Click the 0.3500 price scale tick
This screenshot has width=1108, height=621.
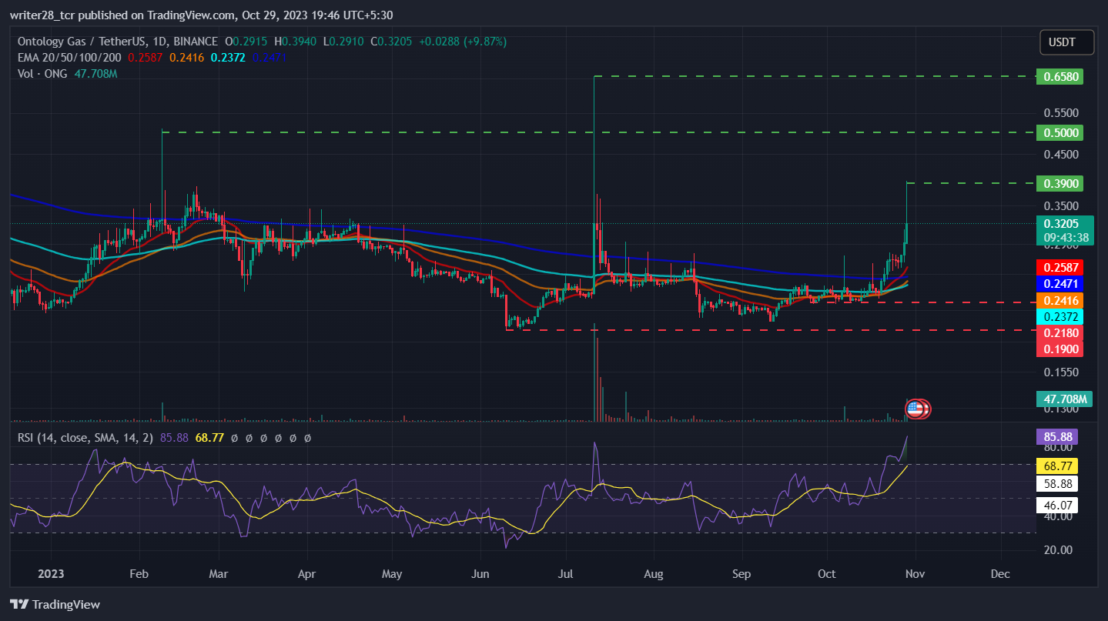pos(1061,205)
